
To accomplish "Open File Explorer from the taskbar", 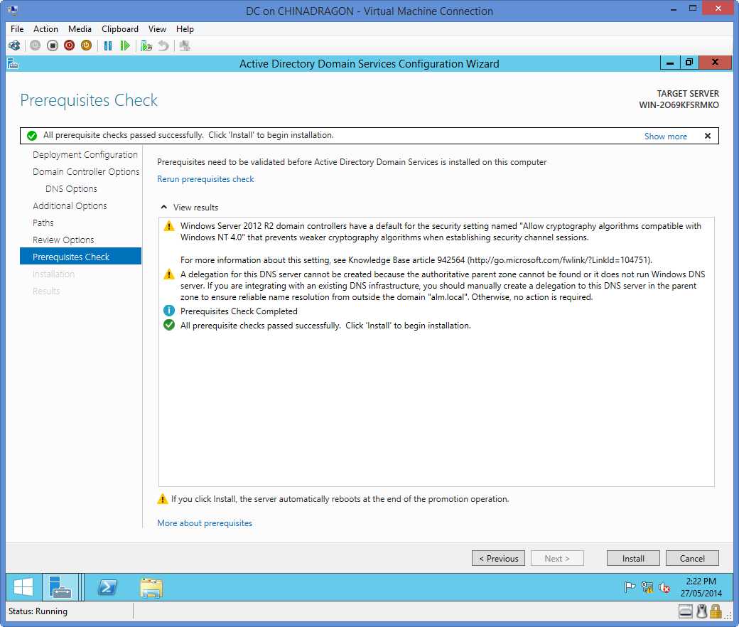I will click(151, 587).
